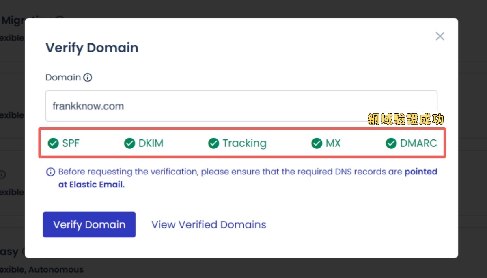Toggle the MX verification status indicator
Viewport: 487px width, 278px height.
point(317,143)
